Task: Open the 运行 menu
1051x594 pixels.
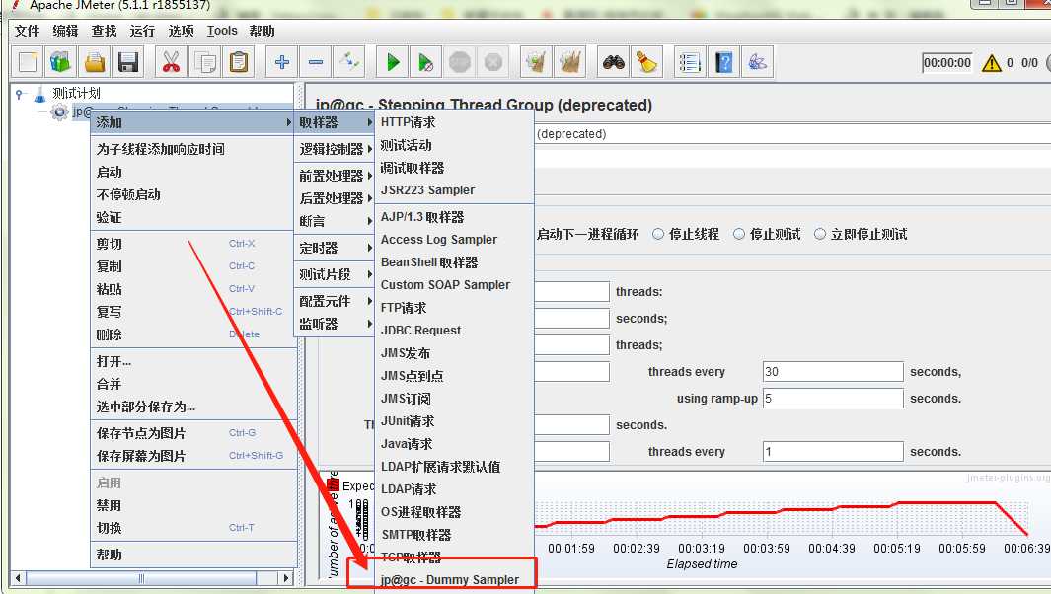Action: coord(142,31)
